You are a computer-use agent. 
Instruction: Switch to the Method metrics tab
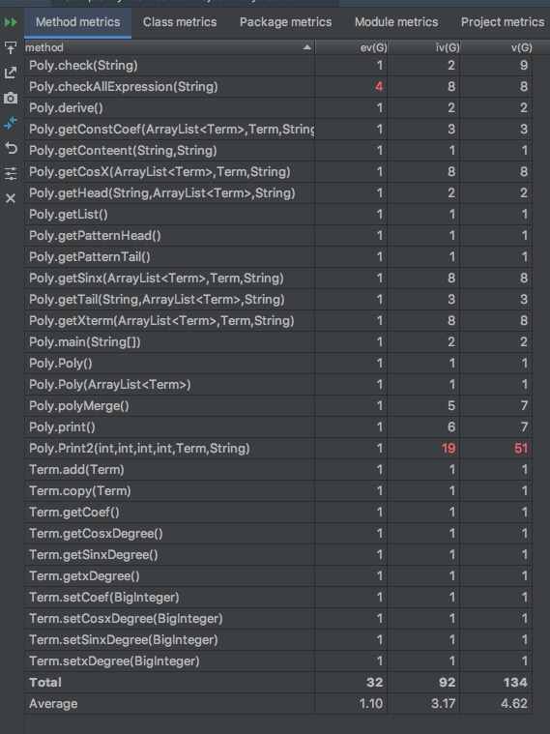(77, 22)
